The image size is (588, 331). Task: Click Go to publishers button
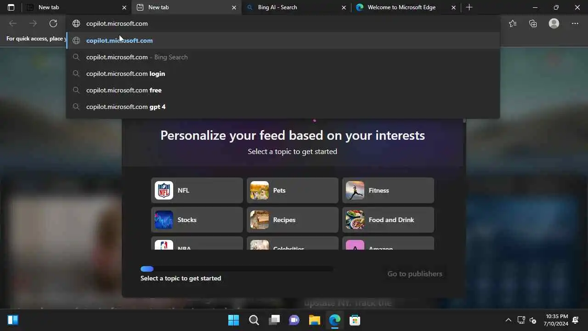pos(415,274)
